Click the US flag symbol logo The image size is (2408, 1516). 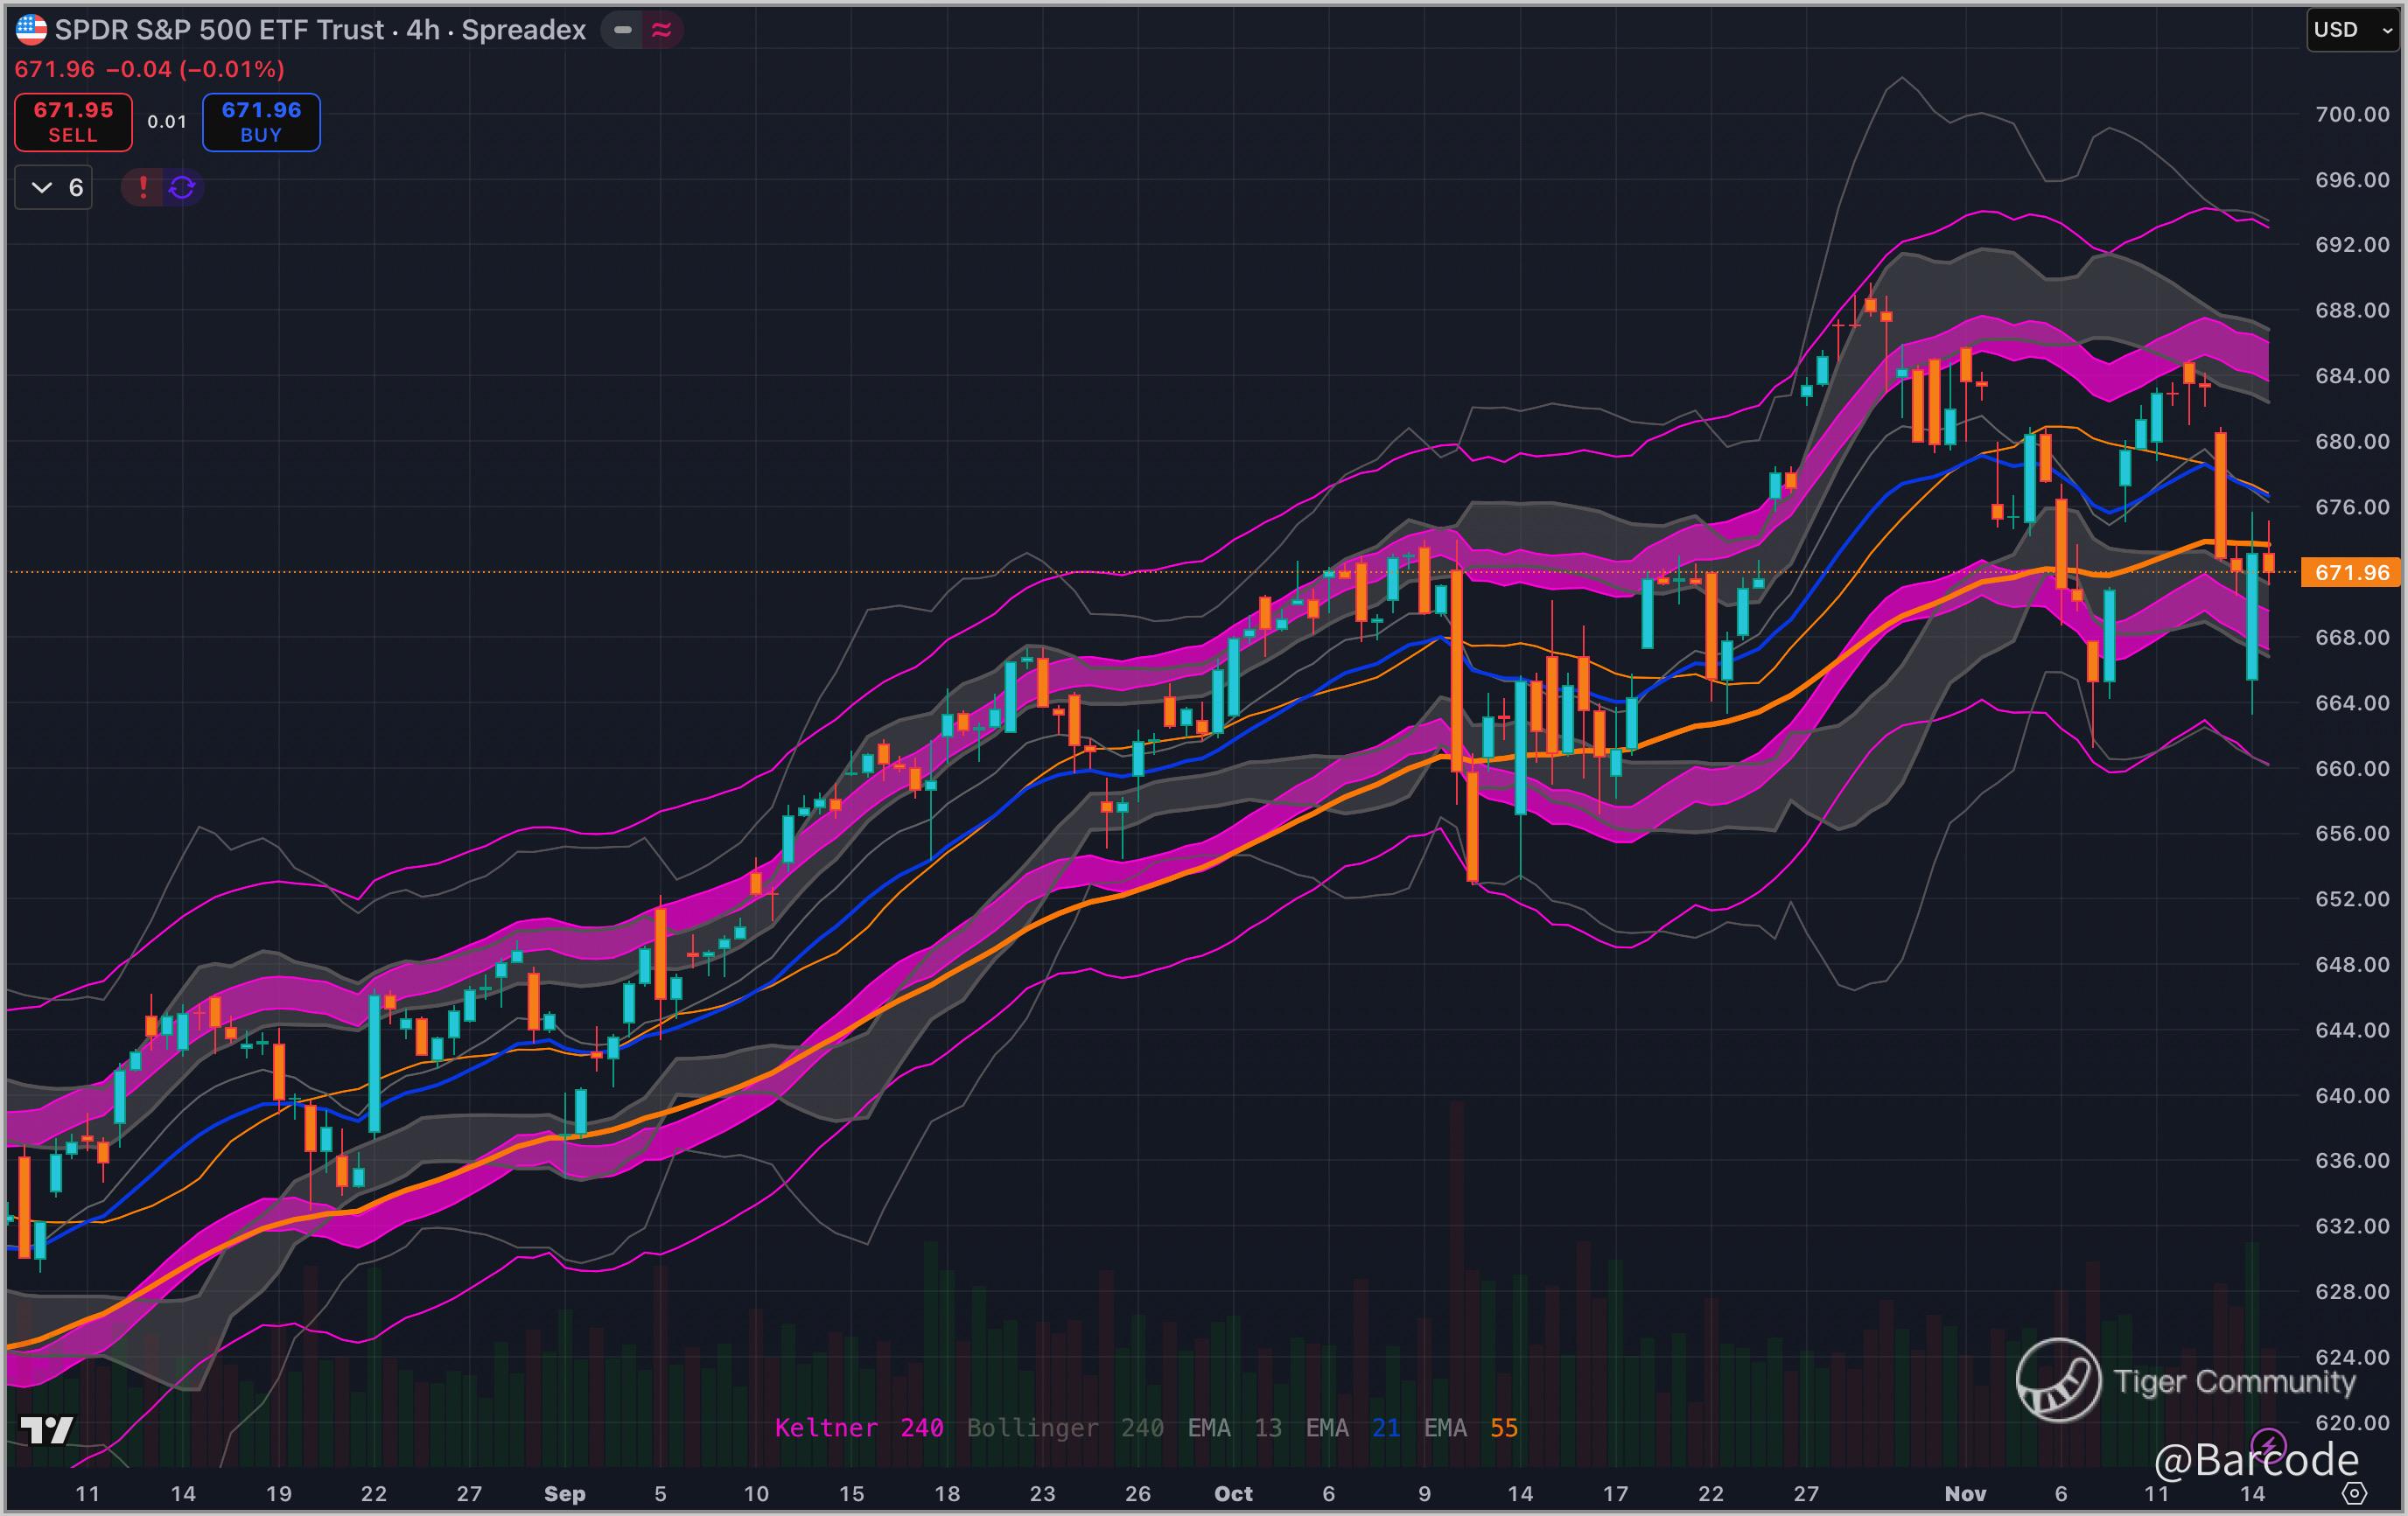[x=31, y=30]
